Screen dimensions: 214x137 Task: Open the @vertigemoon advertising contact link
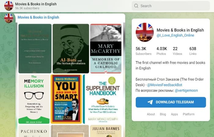(x=186, y=90)
